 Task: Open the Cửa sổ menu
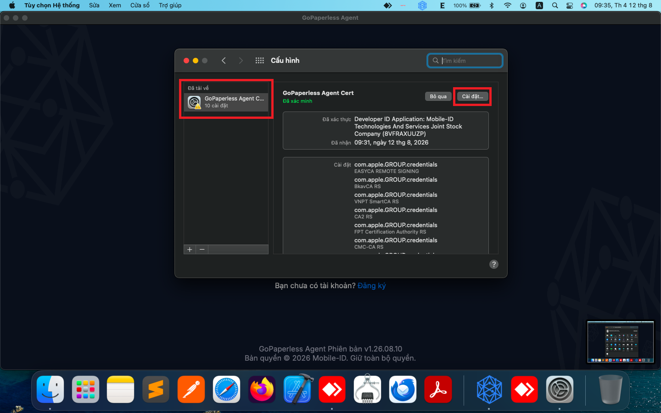pos(140,6)
